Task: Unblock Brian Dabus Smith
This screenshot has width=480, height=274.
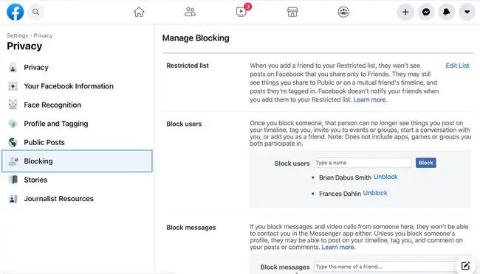Action: click(385, 177)
